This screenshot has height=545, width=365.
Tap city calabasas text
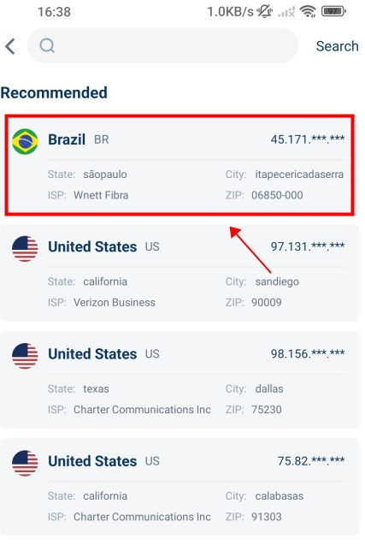[280, 496]
